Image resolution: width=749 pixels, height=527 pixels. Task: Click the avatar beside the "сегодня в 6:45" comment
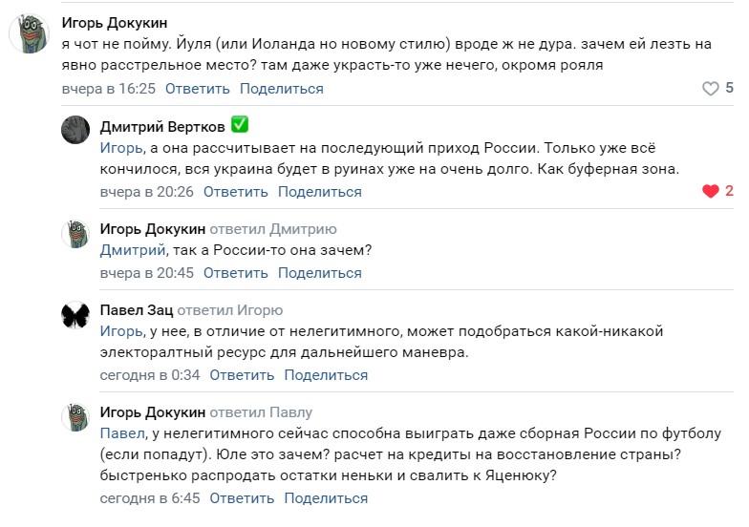click(x=75, y=417)
